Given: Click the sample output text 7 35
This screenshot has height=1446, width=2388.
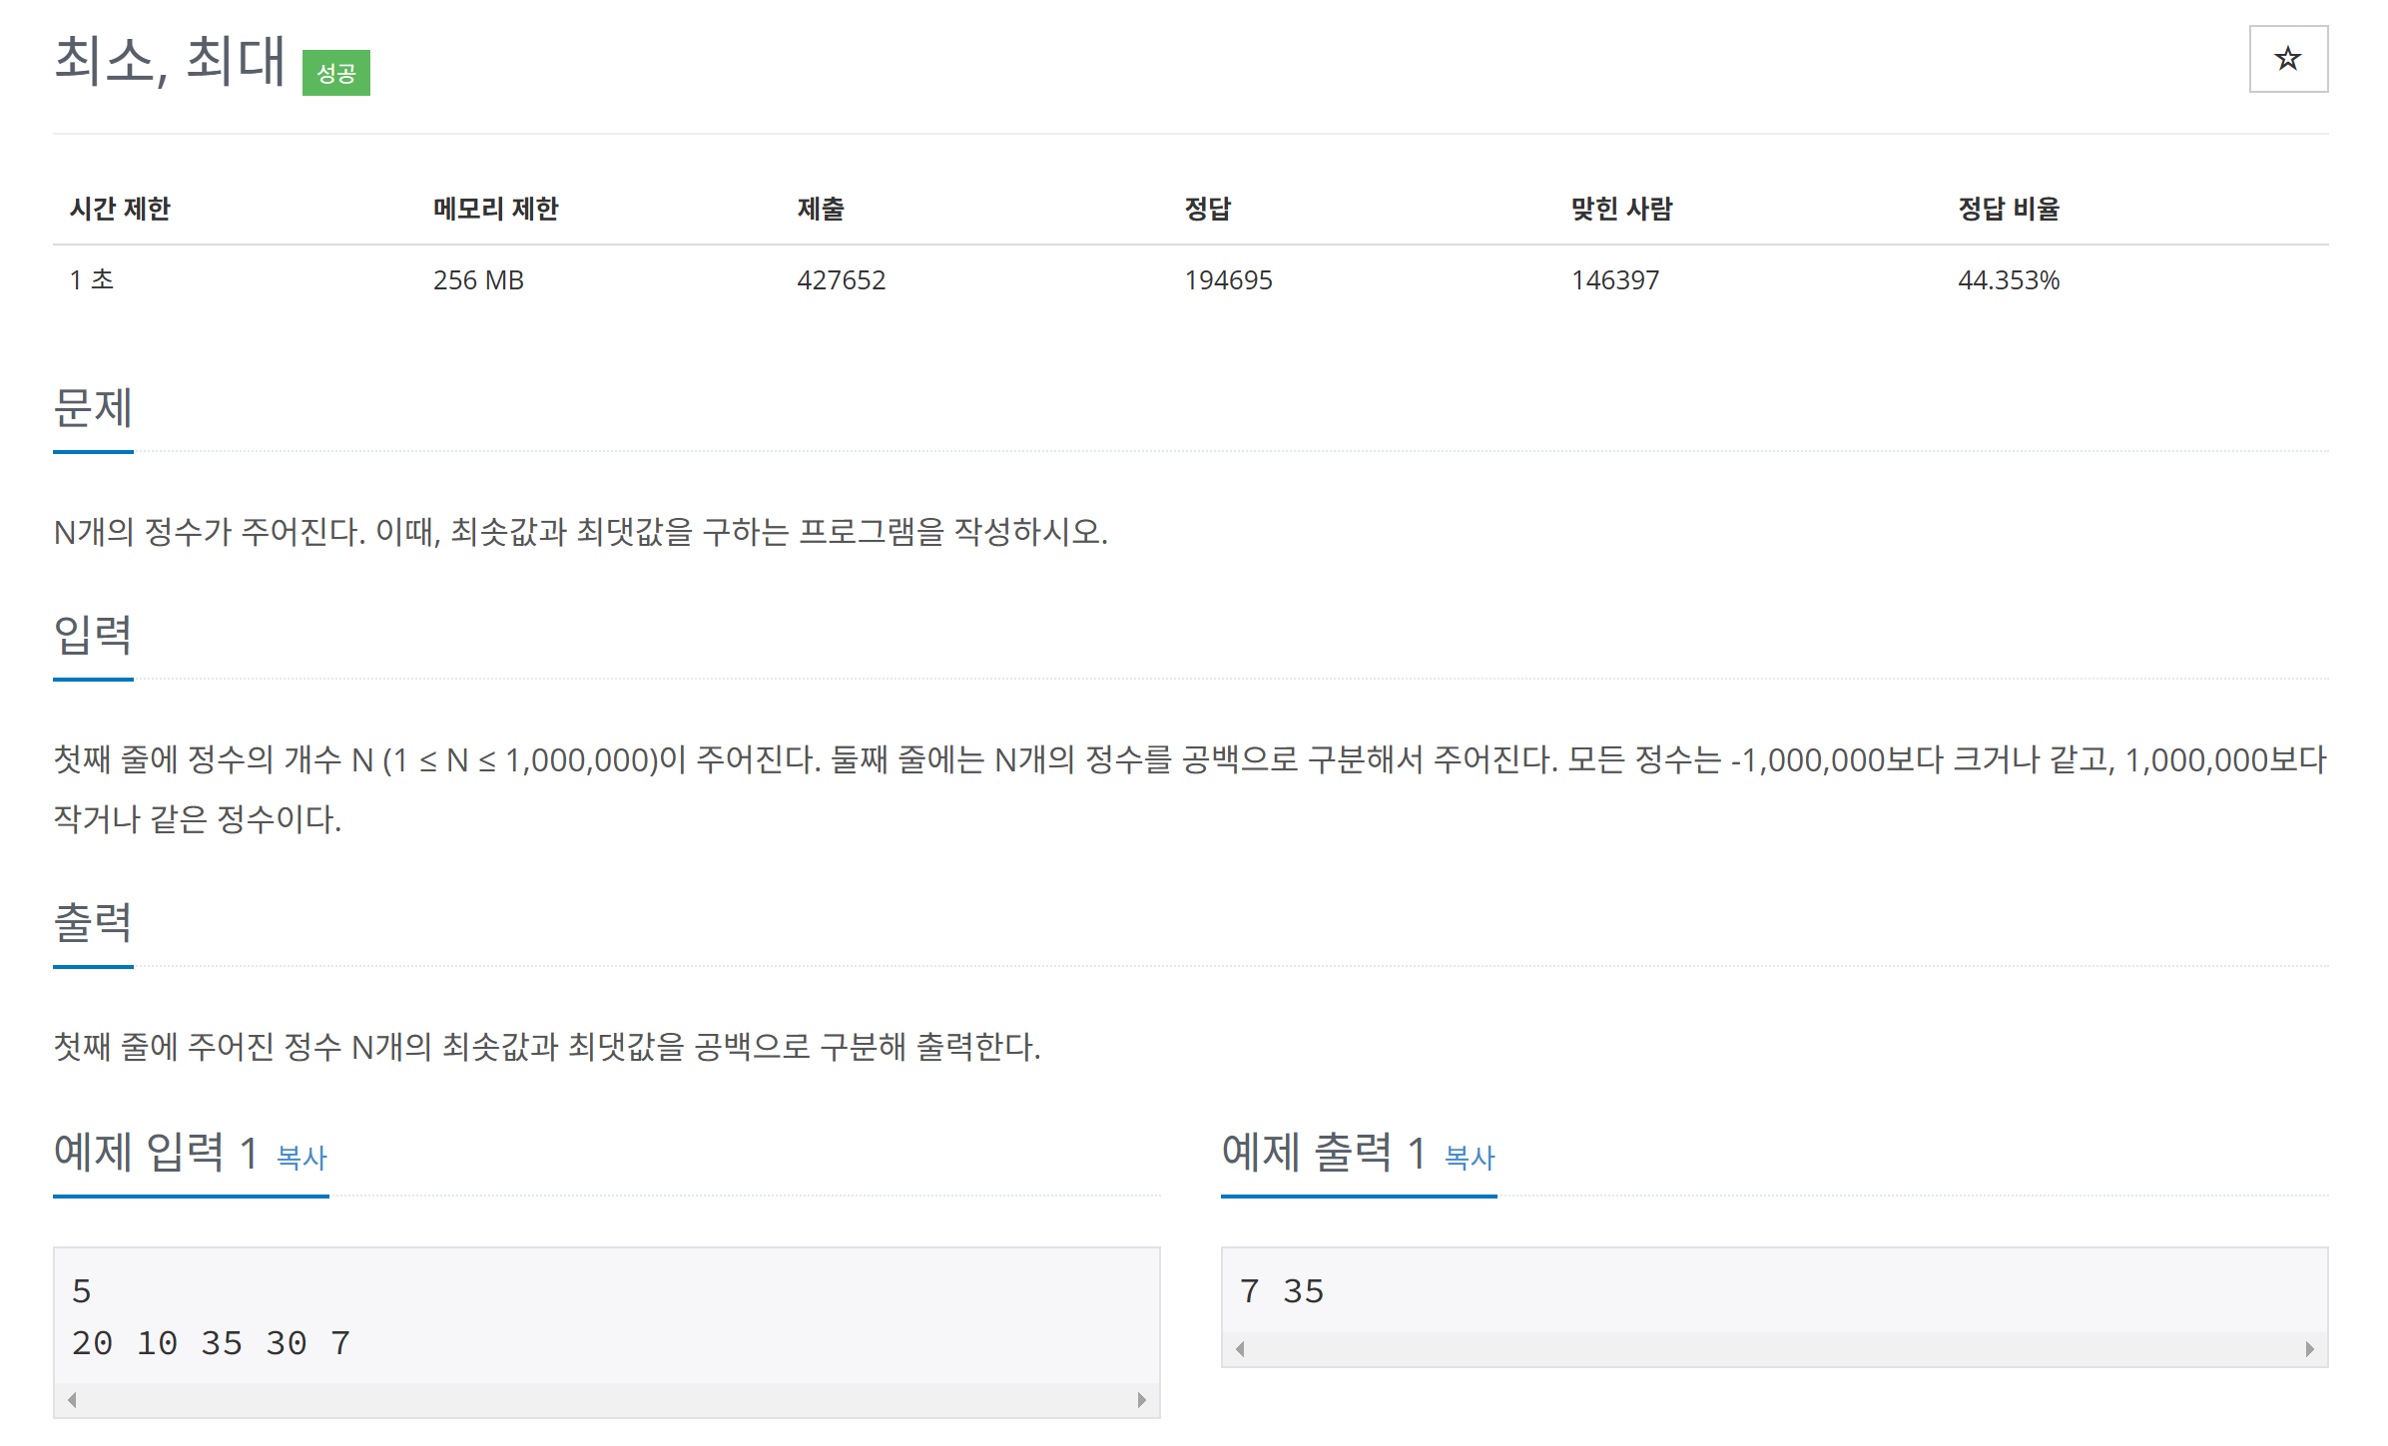Looking at the screenshot, I should coord(1281,1290).
